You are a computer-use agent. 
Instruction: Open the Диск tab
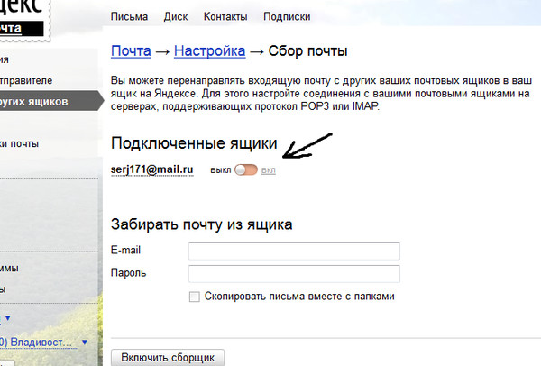coord(176,16)
